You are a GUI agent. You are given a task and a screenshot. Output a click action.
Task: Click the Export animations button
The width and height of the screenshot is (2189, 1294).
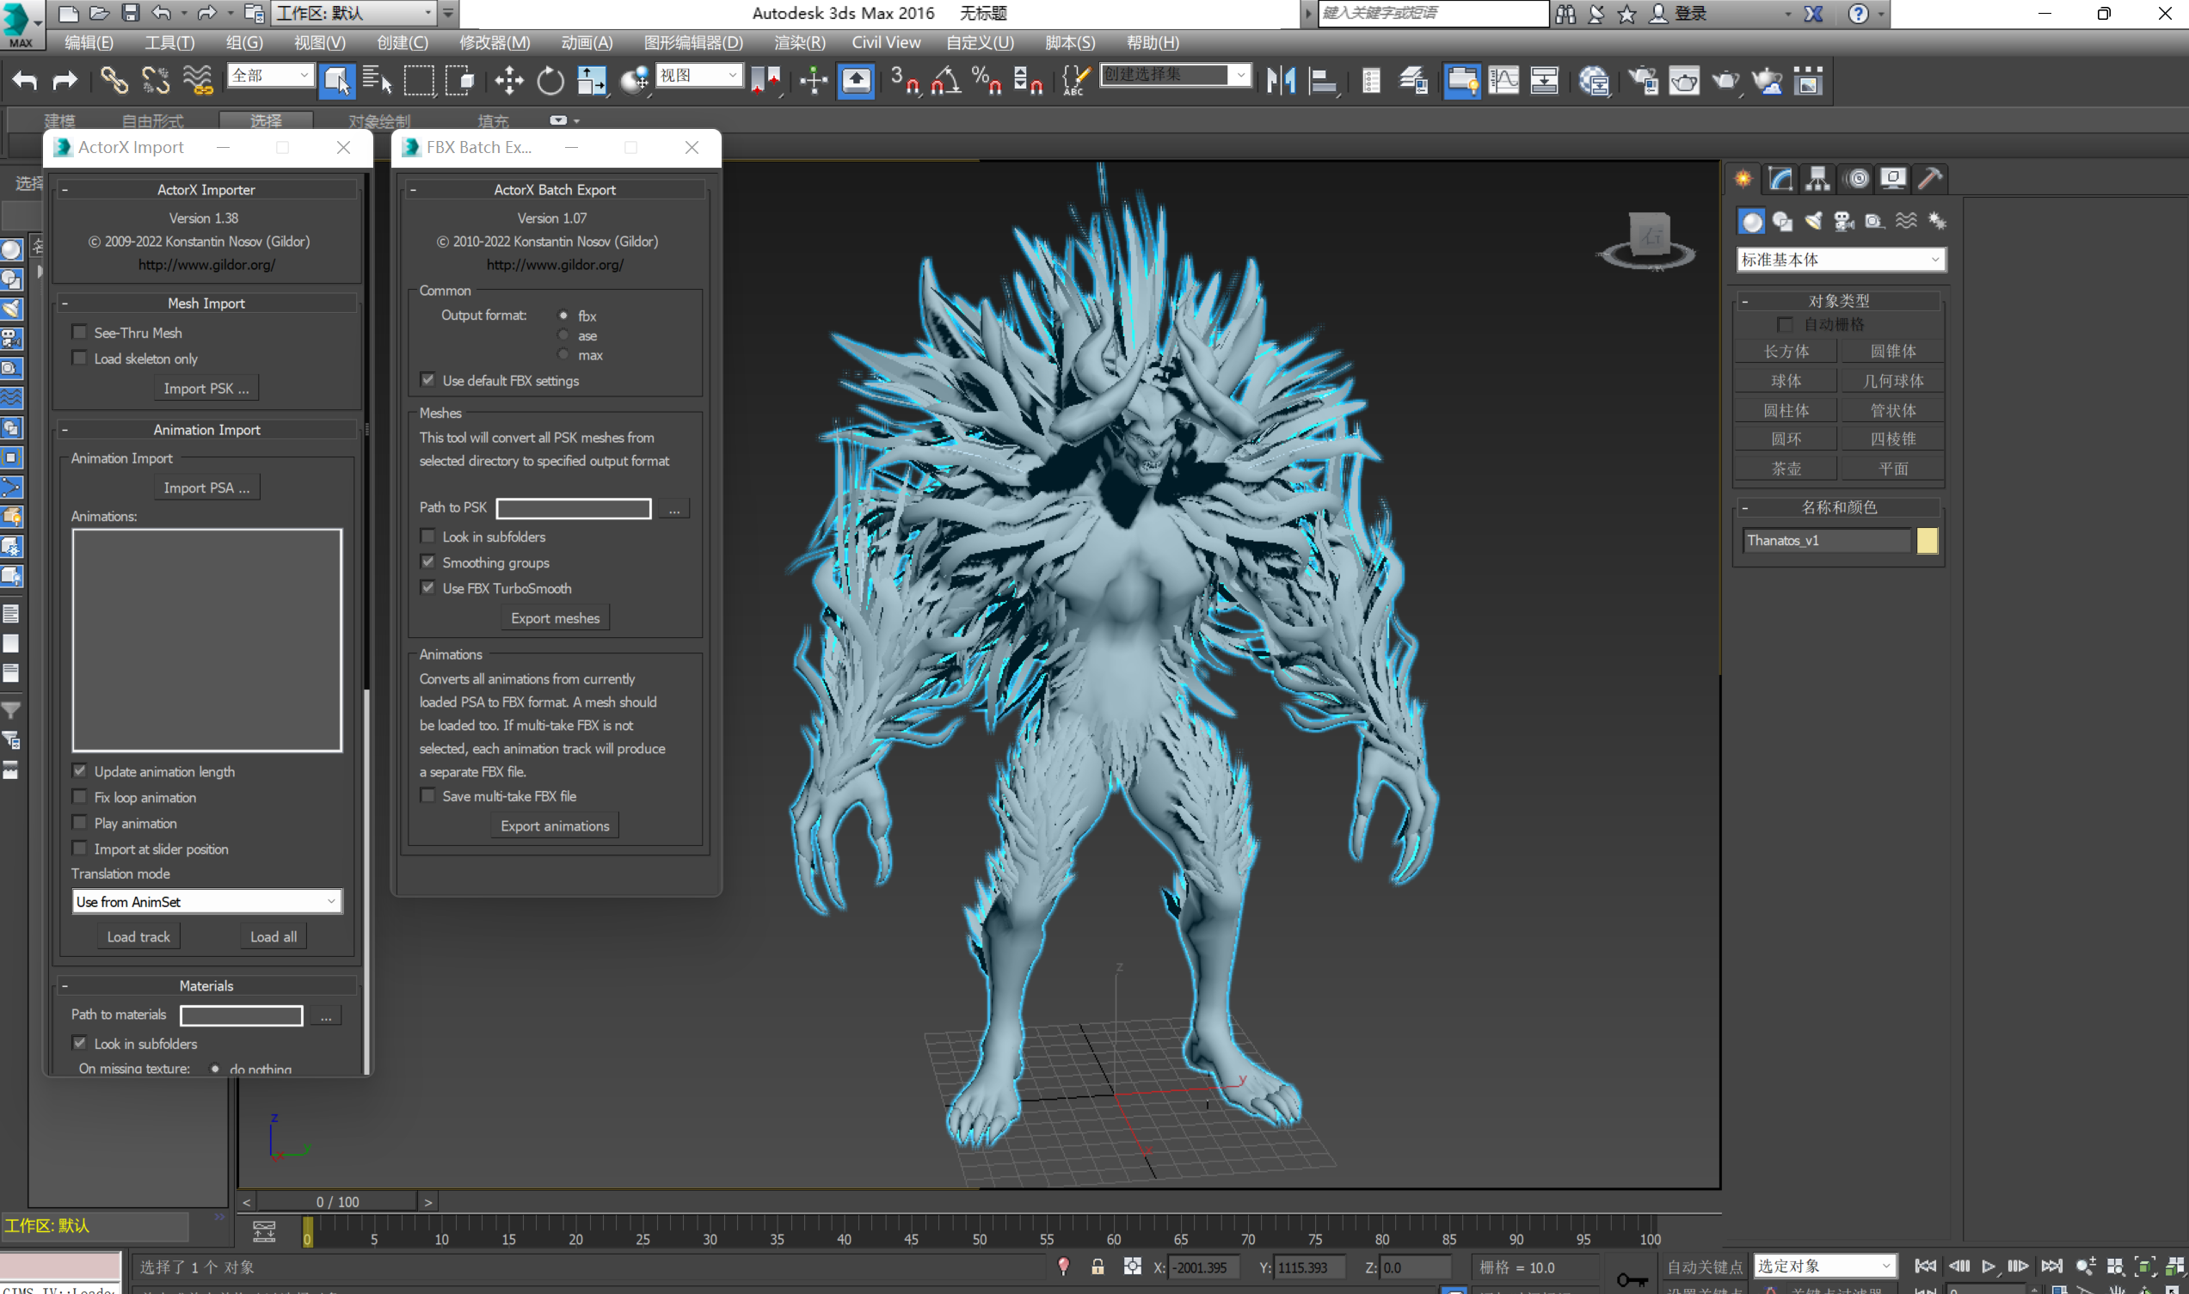point(555,825)
